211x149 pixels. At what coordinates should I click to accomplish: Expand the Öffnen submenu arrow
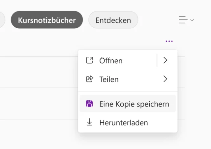coord(166,60)
